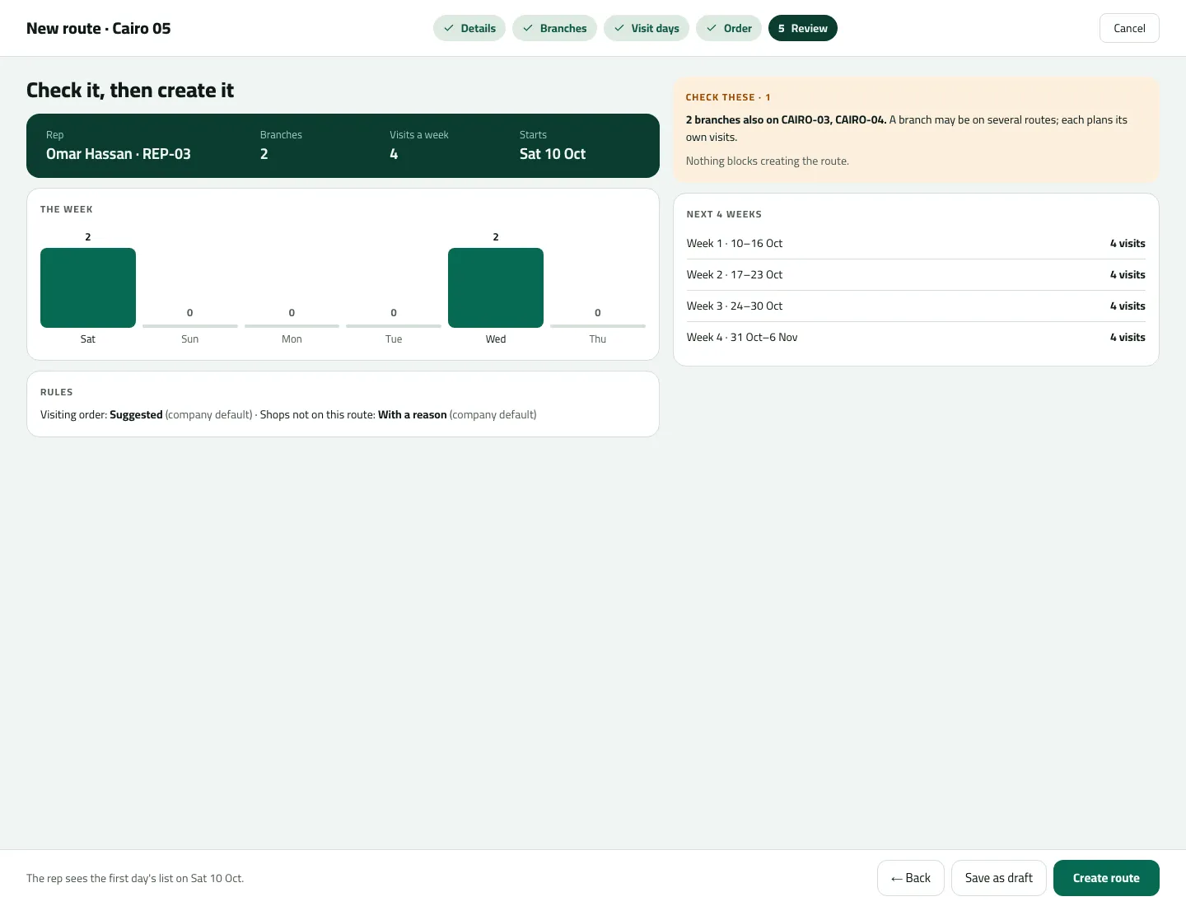This screenshot has height=906, width=1186.
Task: Click the rep name Omar Hassan · REP-03
Action: [x=119, y=154]
